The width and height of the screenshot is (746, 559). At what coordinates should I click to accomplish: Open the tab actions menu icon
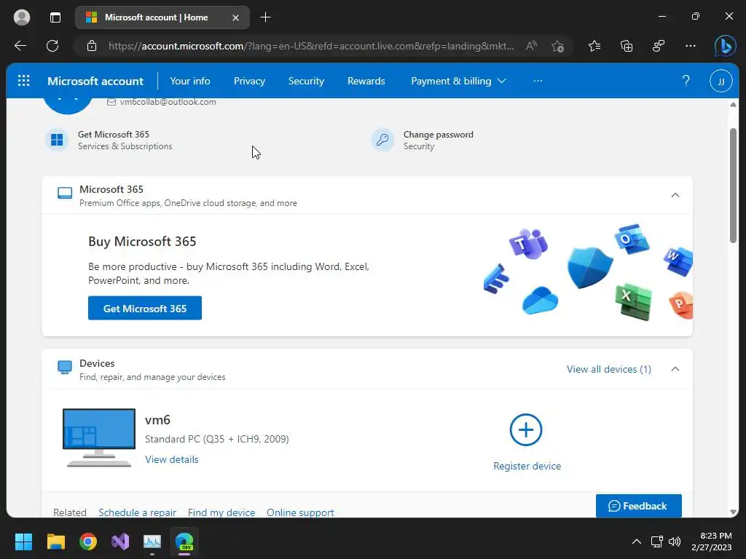(x=55, y=17)
